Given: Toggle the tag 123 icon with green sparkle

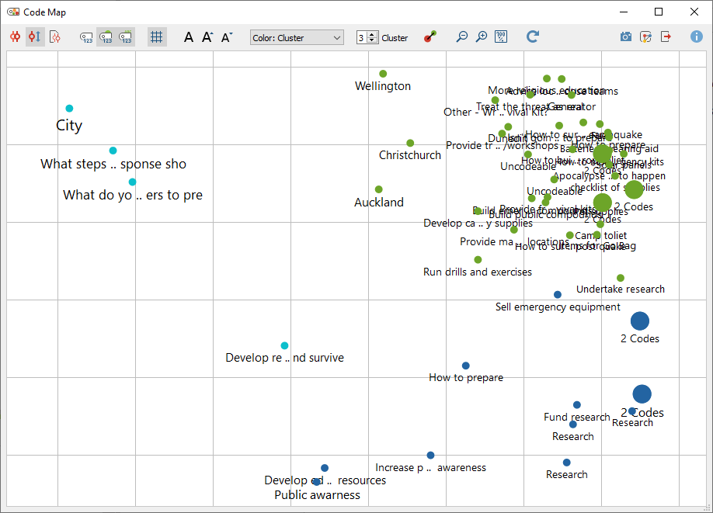Looking at the screenshot, I should click(x=126, y=37).
